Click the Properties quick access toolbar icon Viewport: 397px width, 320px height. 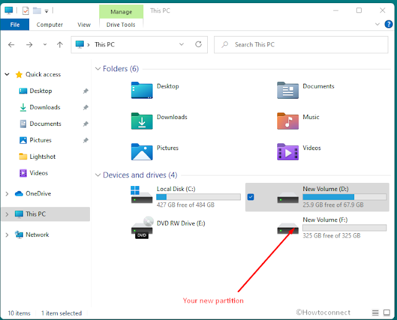25,11
